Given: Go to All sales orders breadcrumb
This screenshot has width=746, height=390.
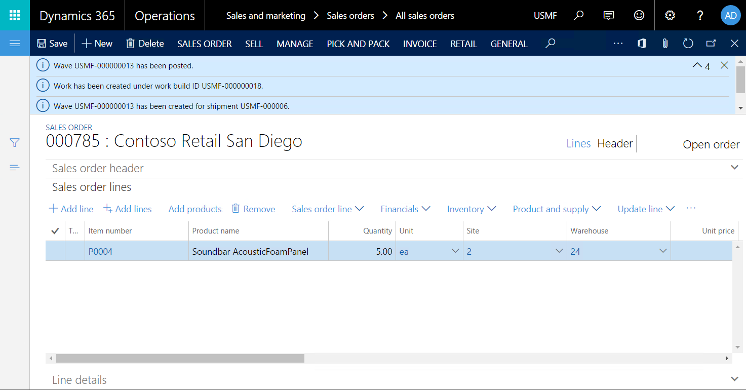Looking at the screenshot, I should click(x=425, y=16).
